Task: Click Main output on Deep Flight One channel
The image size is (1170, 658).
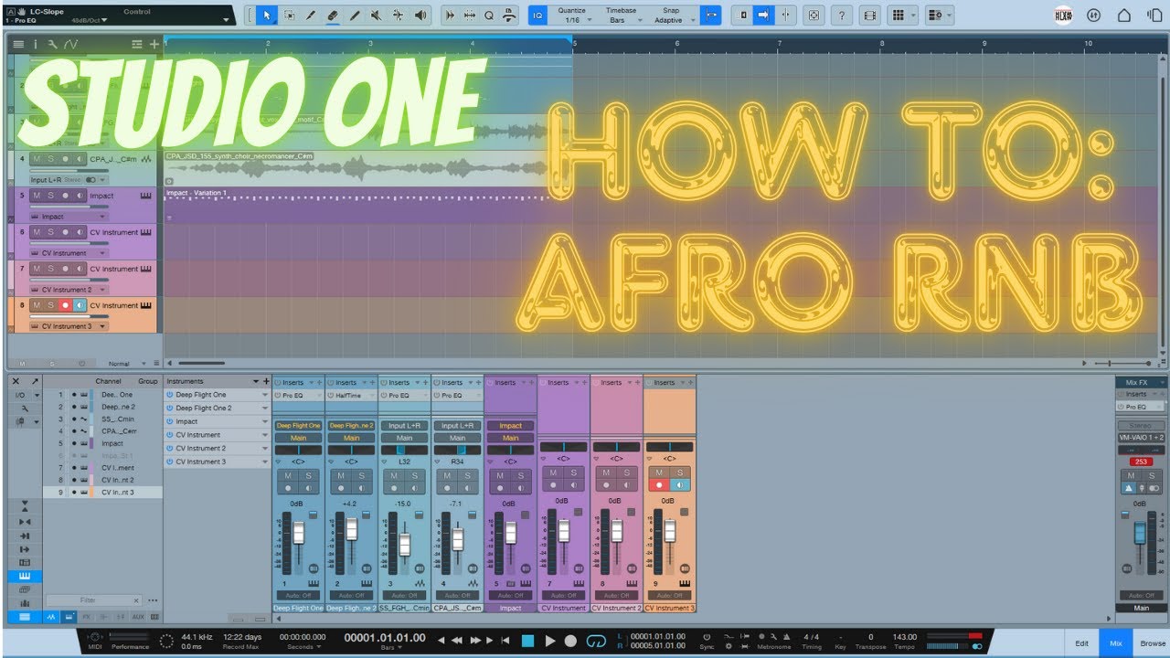Action: coord(298,438)
